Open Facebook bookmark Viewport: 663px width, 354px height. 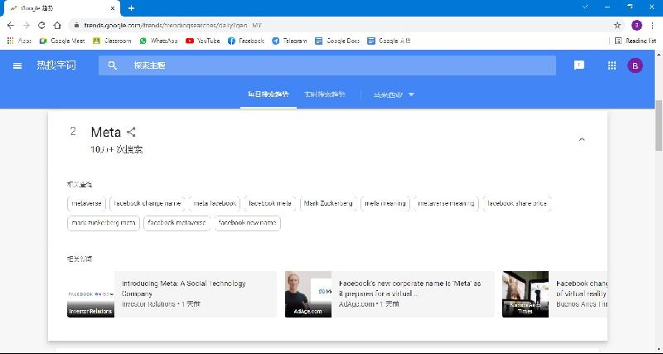245,41
